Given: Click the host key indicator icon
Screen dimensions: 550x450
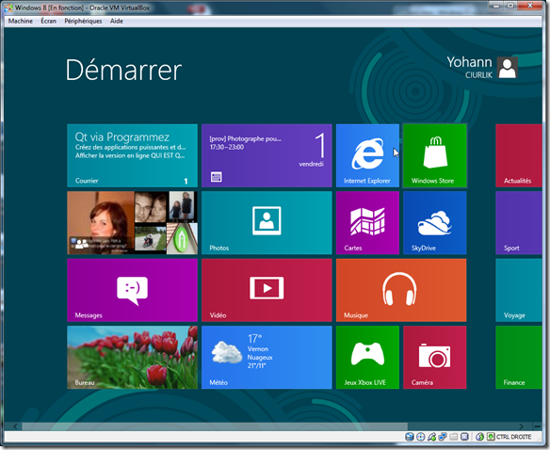Looking at the screenshot, I should [491, 437].
